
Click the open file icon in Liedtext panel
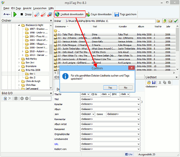(149, 82)
